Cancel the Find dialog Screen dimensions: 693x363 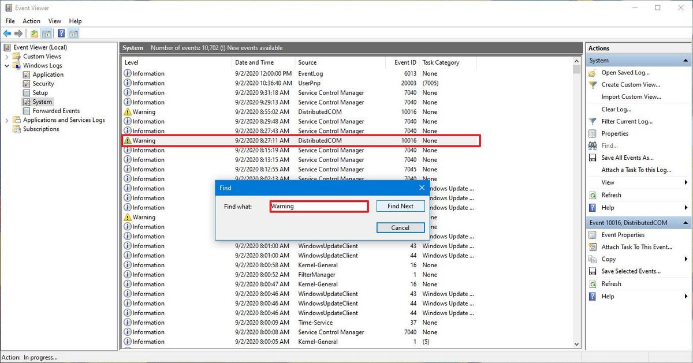click(x=400, y=227)
